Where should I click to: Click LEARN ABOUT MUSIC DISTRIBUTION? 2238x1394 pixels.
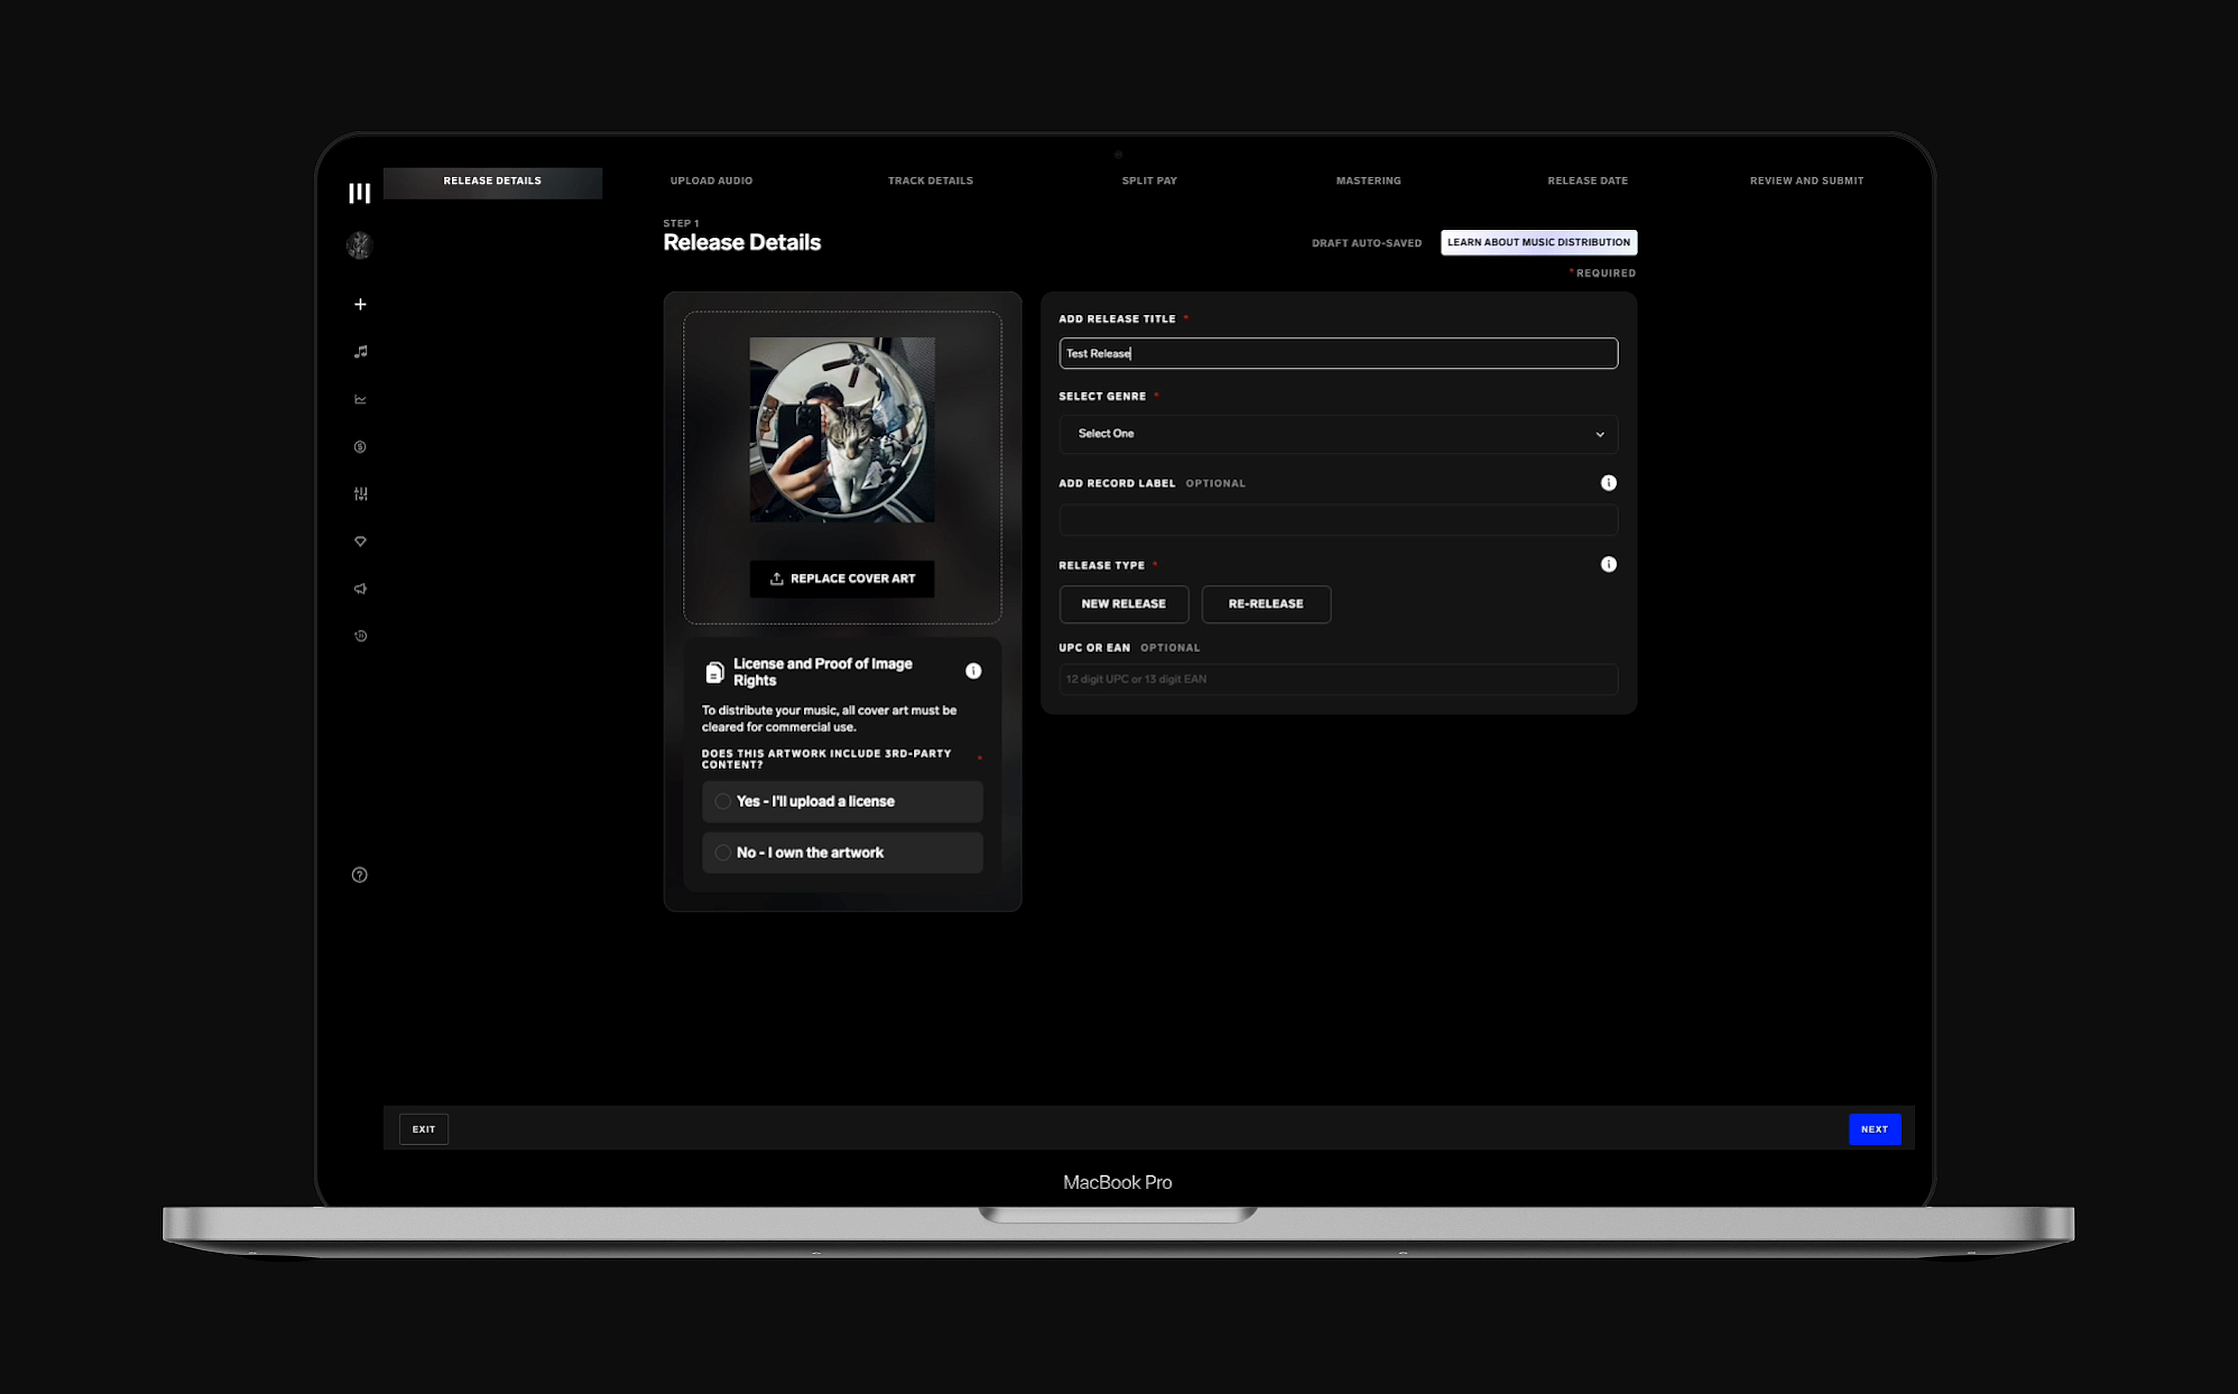point(1538,241)
